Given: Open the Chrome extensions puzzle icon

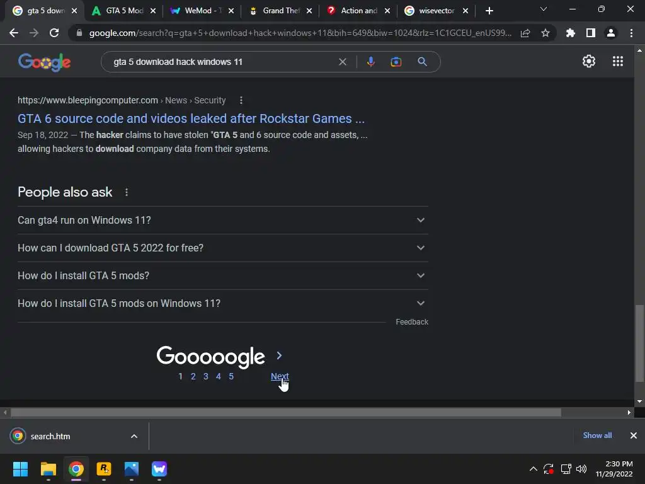Looking at the screenshot, I should tap(570, 33).
